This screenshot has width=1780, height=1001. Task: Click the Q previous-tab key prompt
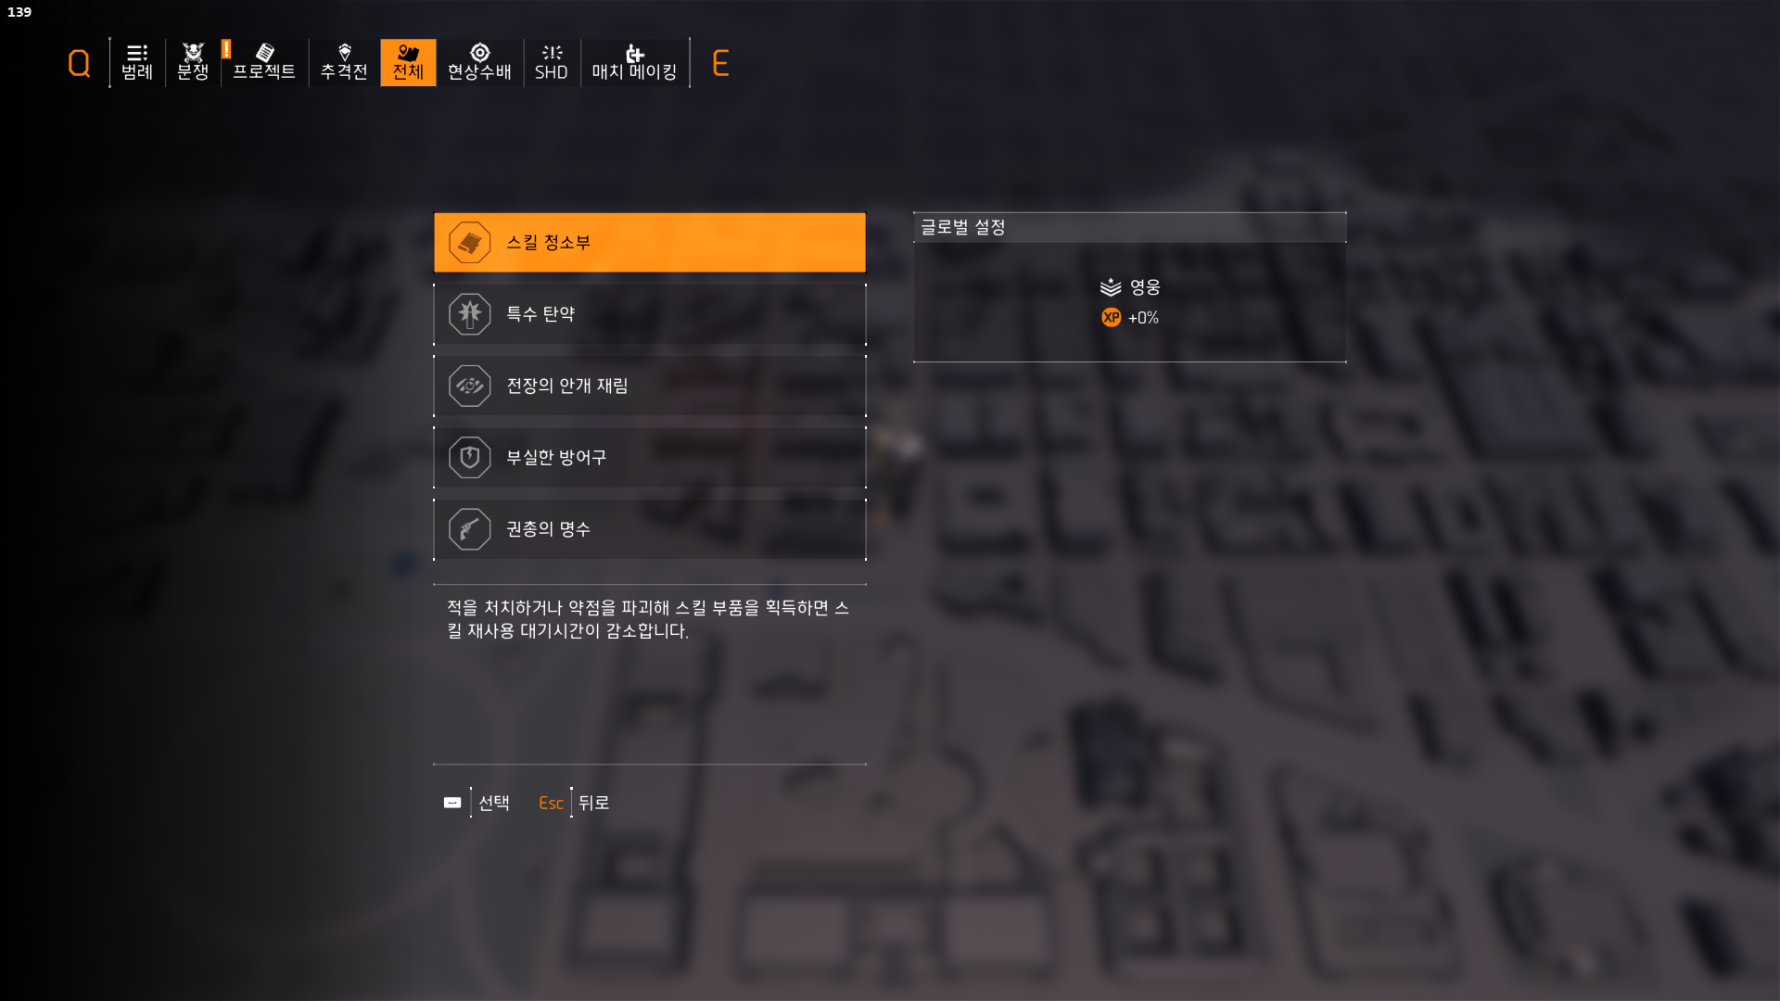(x=80, y=63)
